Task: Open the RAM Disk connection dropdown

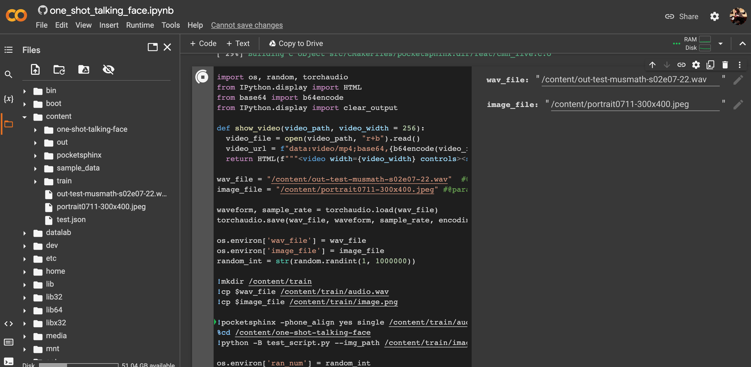Action: point(720,44)
